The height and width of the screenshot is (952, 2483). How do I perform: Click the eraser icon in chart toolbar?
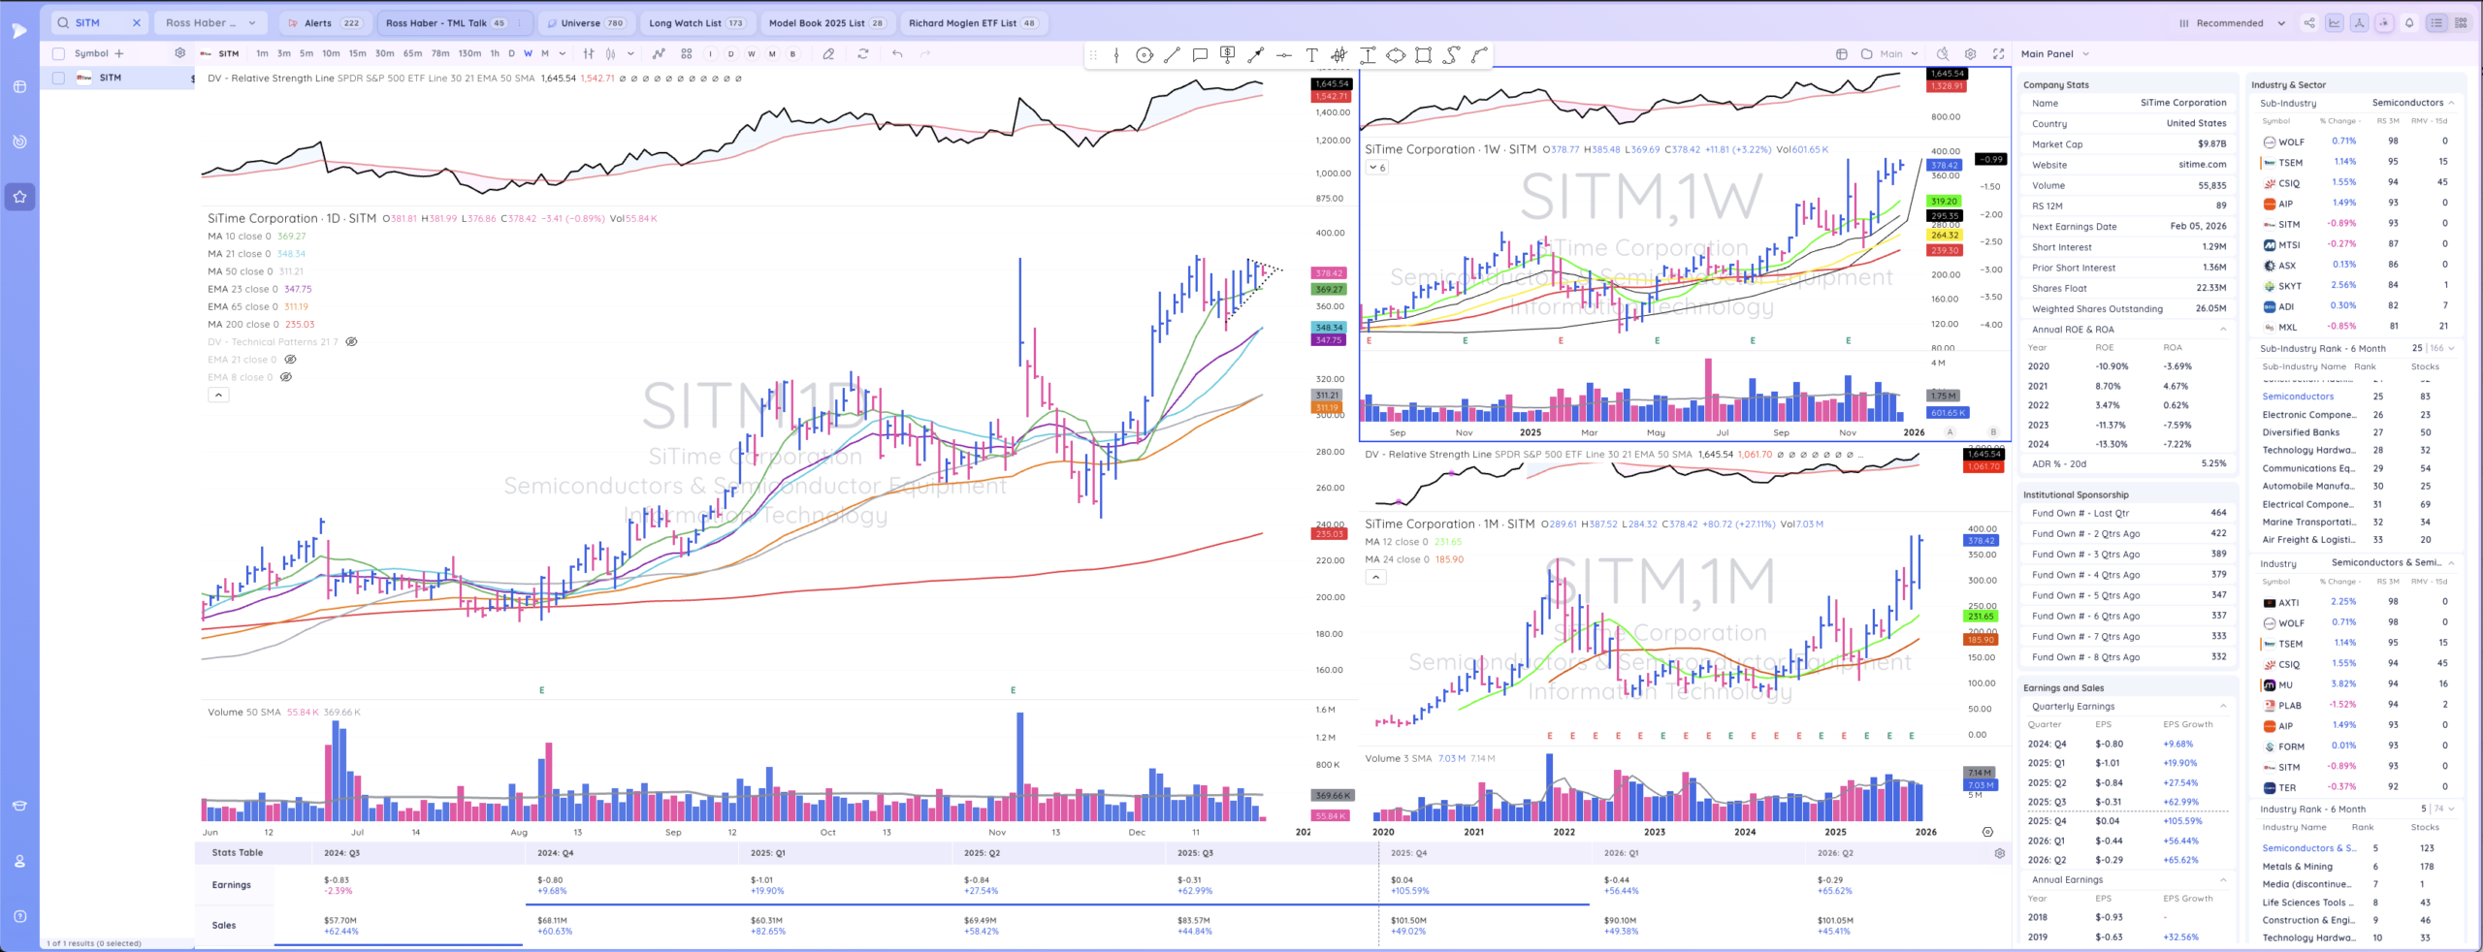tap(828, 54)
